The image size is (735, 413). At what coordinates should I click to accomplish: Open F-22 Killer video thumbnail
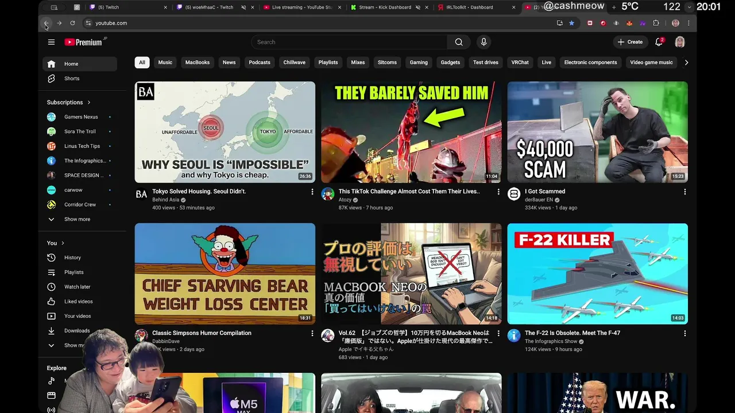pyautogui.click(x=597, y=274)
